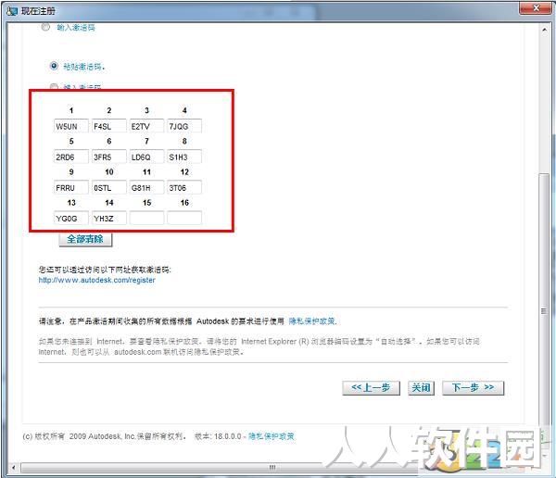The image size is (556, 478).
Task: Click empty activation code field 15
Action: tap(146, 218)
